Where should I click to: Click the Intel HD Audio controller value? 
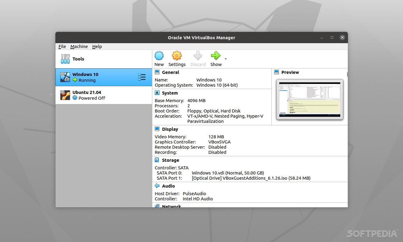click(198, 199)
